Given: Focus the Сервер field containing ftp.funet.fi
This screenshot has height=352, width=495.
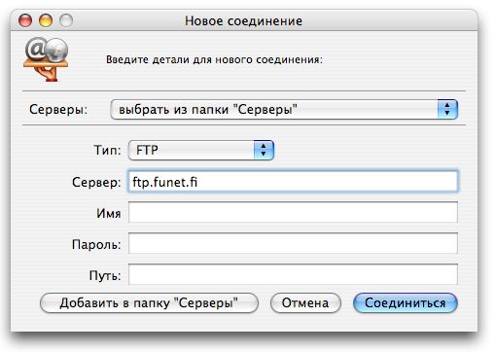Looking at the screenshot, I should click(293, 182).
